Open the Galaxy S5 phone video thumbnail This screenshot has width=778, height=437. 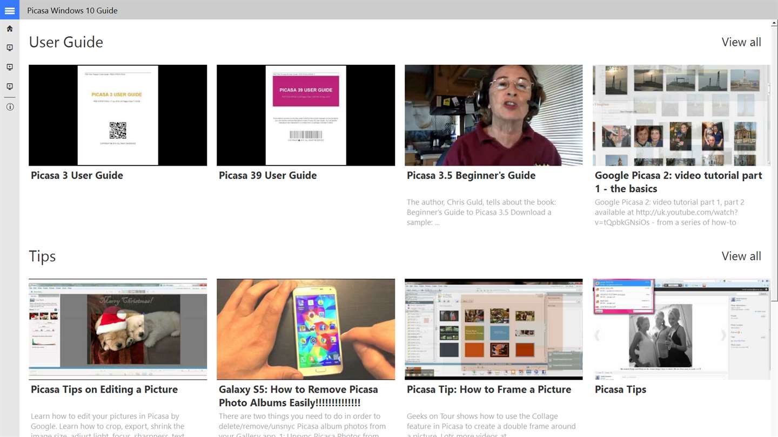[x=306, y=329]
